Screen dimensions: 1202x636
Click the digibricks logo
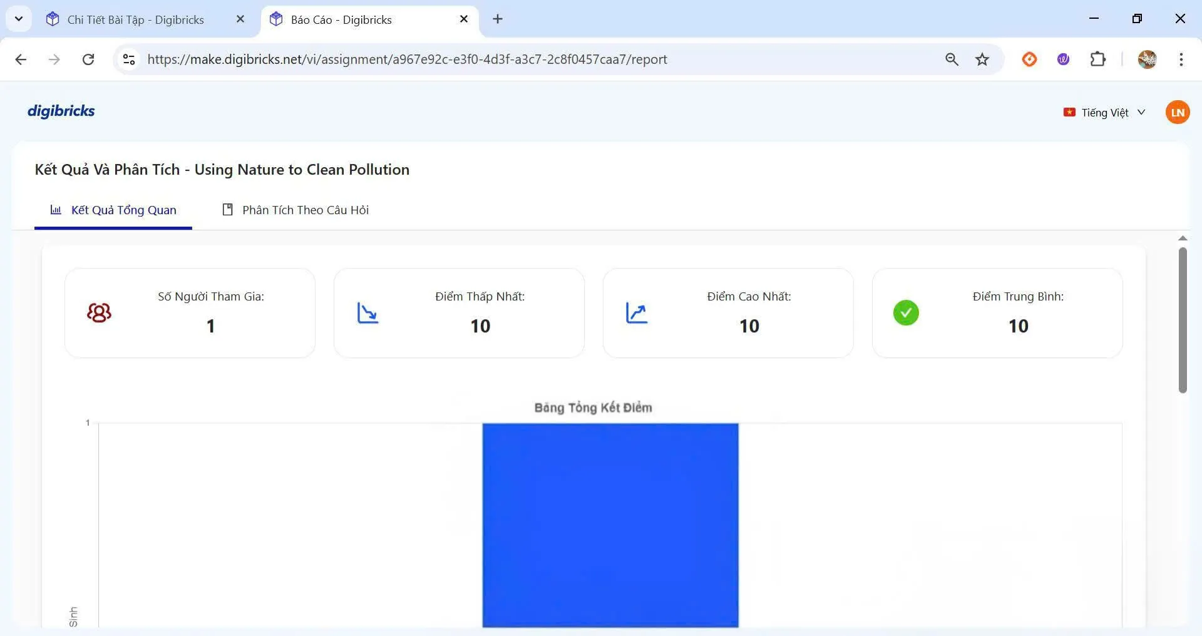point(61,111)
